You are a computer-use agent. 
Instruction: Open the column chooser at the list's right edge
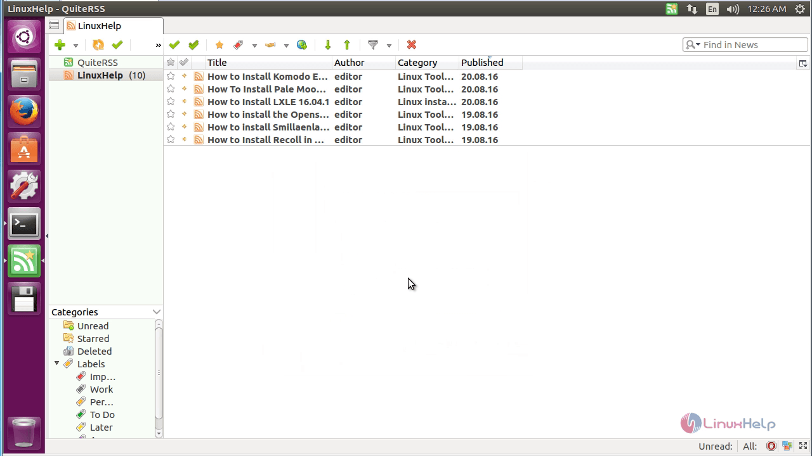(802, 63)
